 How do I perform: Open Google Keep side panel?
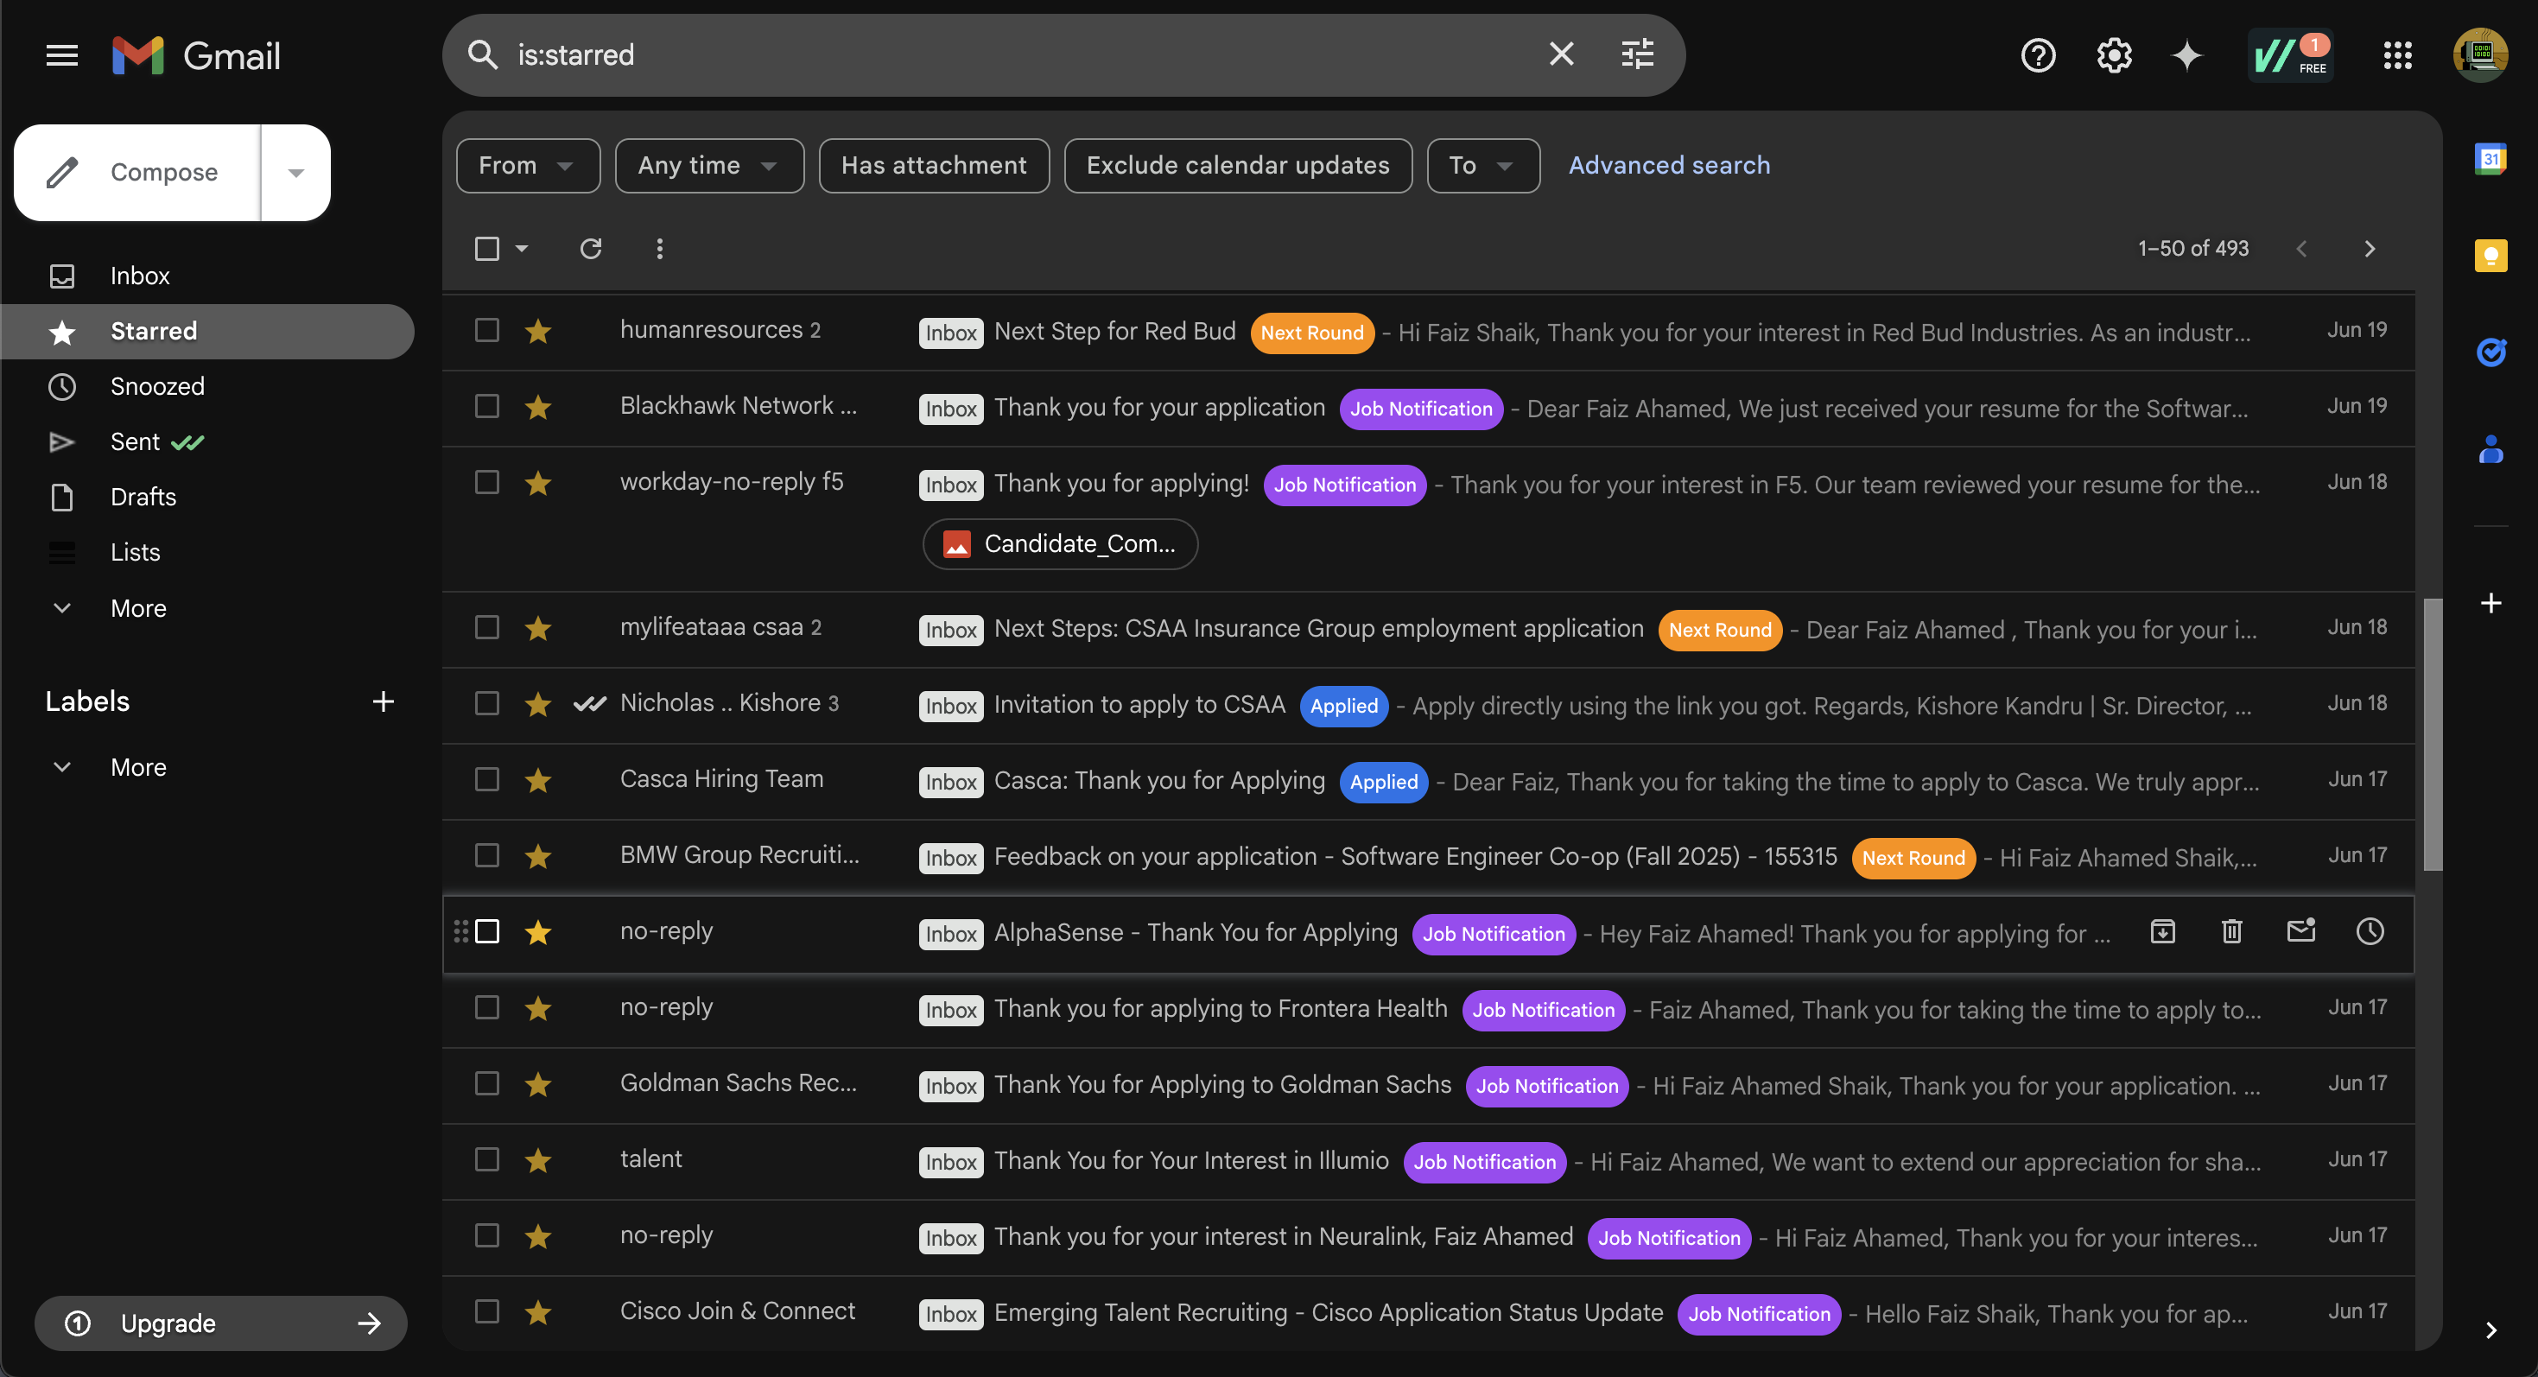[2490, 256]
